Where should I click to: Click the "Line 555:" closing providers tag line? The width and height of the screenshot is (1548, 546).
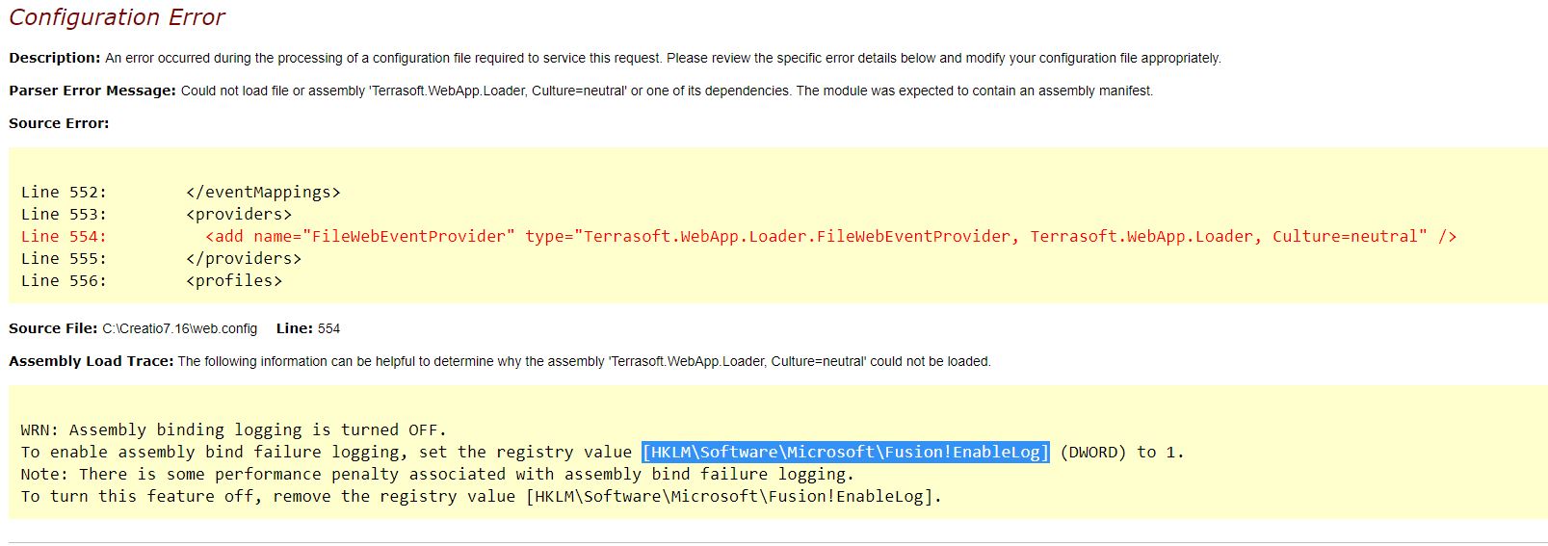coord(161,259)
